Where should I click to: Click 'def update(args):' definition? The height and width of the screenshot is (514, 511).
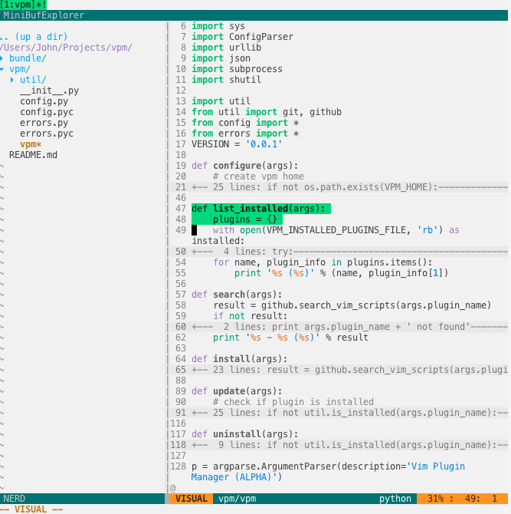point(237,391)
